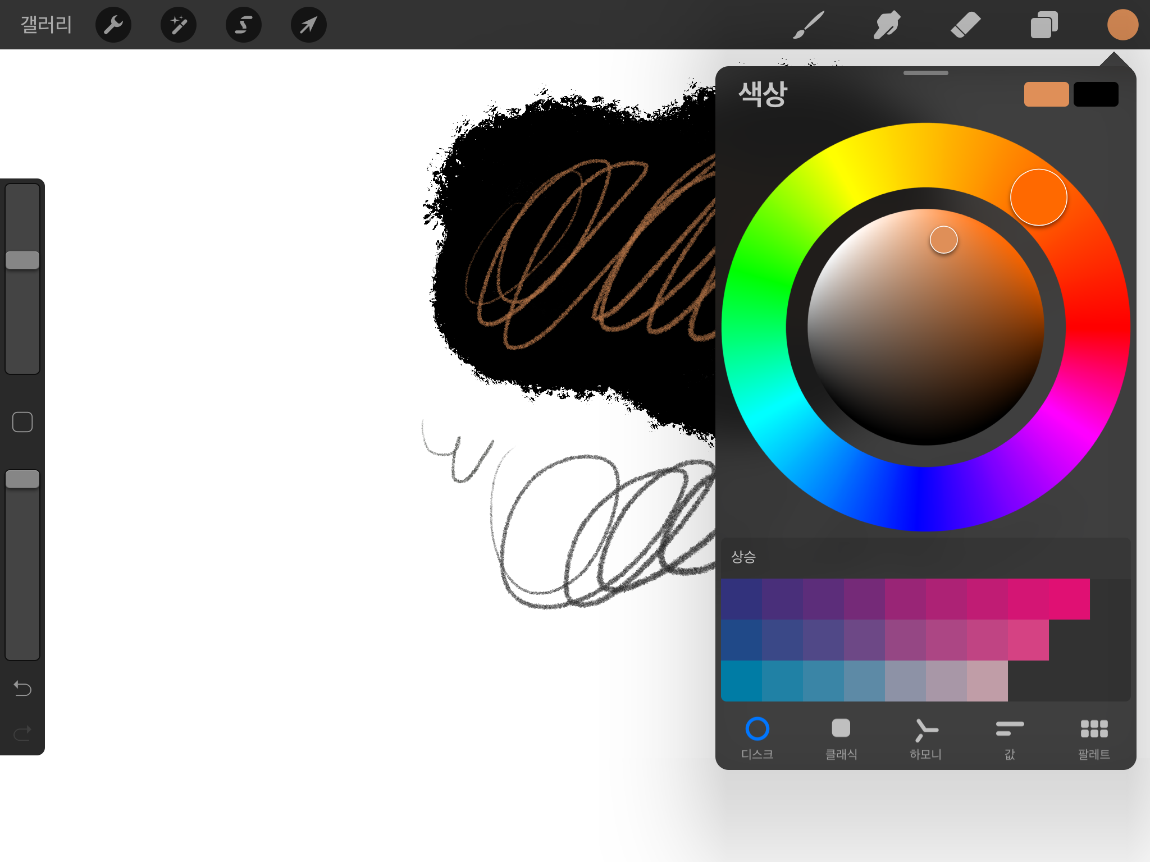This screenshot has height=862, width=1150.
Task: Open the Adjustments magic wand menu
Action: pyautogui.click(x=179, y=25)
